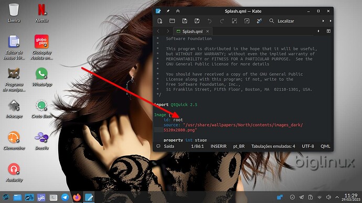Launch Creto Bash desktop shortcut

coord(42,109)
